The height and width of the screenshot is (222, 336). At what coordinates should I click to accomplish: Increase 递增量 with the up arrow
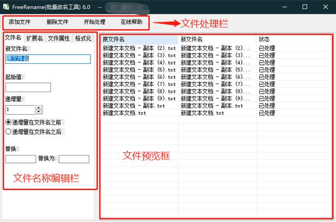pos(38,107)
